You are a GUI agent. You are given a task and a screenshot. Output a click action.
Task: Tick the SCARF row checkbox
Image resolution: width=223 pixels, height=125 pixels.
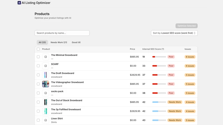[x=38, y=66]
